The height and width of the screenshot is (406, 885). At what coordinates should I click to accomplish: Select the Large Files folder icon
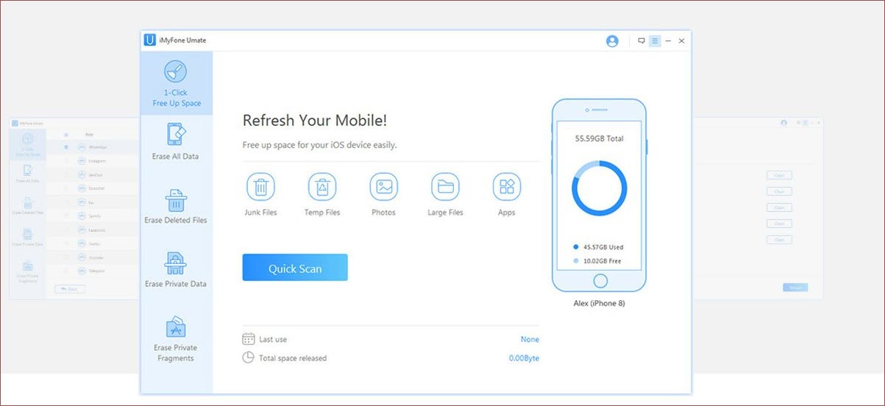(x=445, y=187)
